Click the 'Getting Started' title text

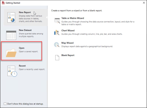[x=13, y=3]
